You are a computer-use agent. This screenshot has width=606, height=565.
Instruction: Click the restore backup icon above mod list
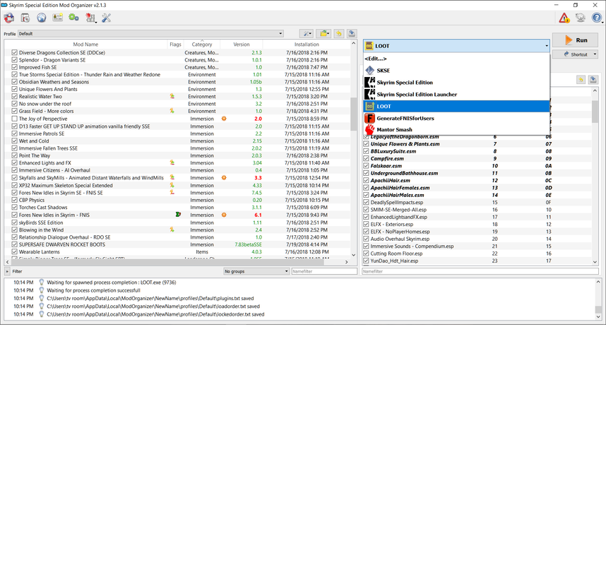coord(339,34)
